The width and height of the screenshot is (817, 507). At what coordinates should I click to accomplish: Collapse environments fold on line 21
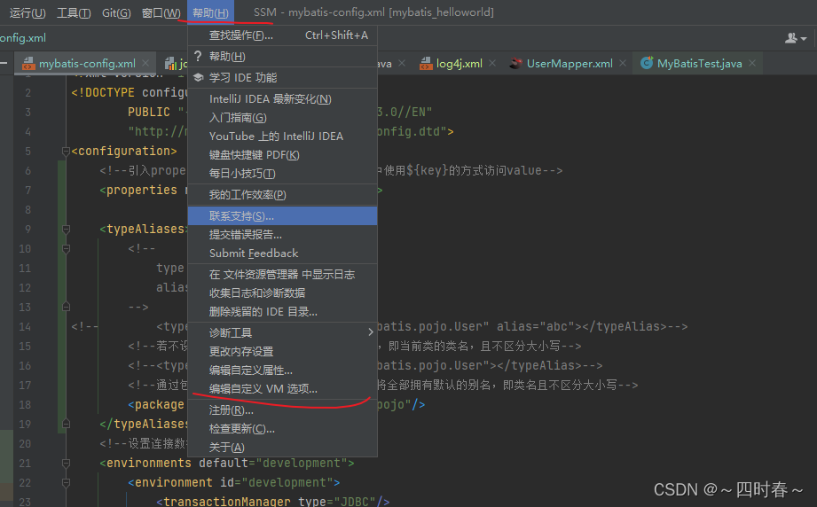tap(67, 464)
